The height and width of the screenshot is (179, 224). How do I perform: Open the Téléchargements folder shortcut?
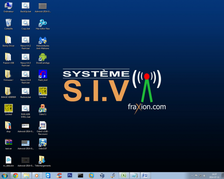(43, 161)
